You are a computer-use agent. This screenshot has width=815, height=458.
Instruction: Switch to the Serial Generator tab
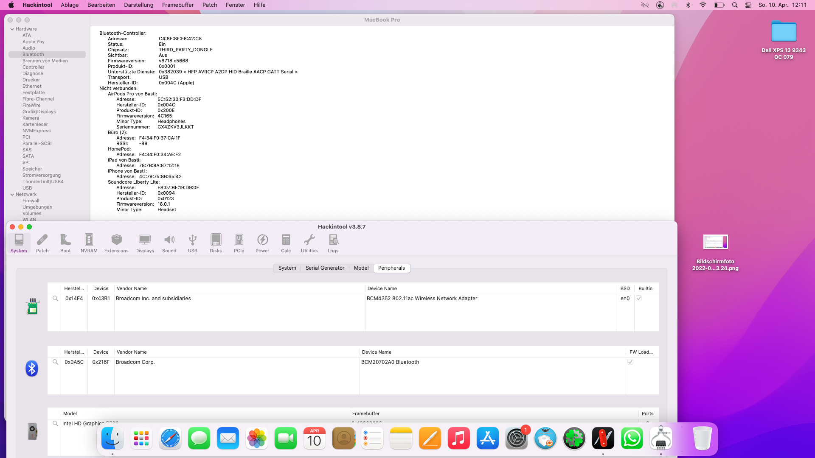click(325, 268)
